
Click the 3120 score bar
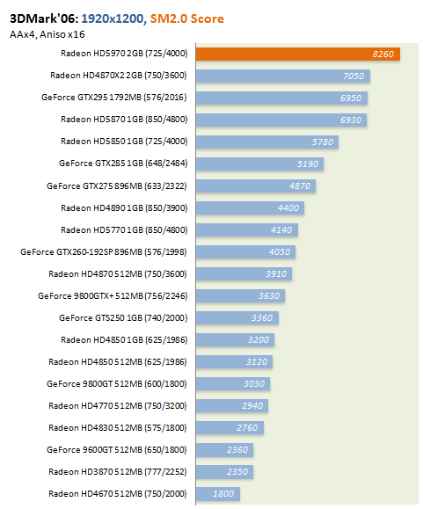234,362
